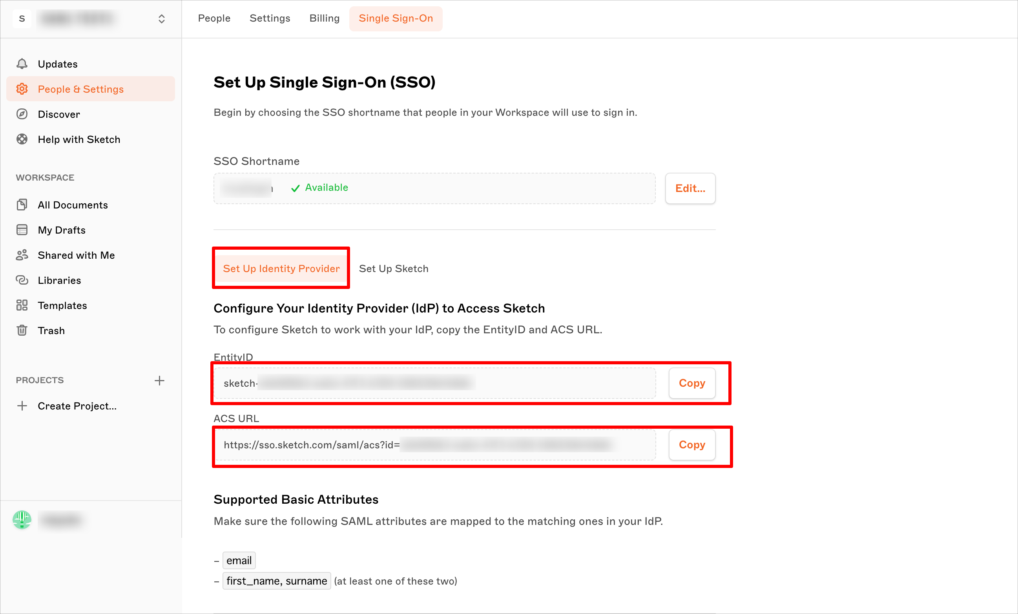Copy the EntityID value
This screenshot has width=1018, height=614.
(692, 383)
